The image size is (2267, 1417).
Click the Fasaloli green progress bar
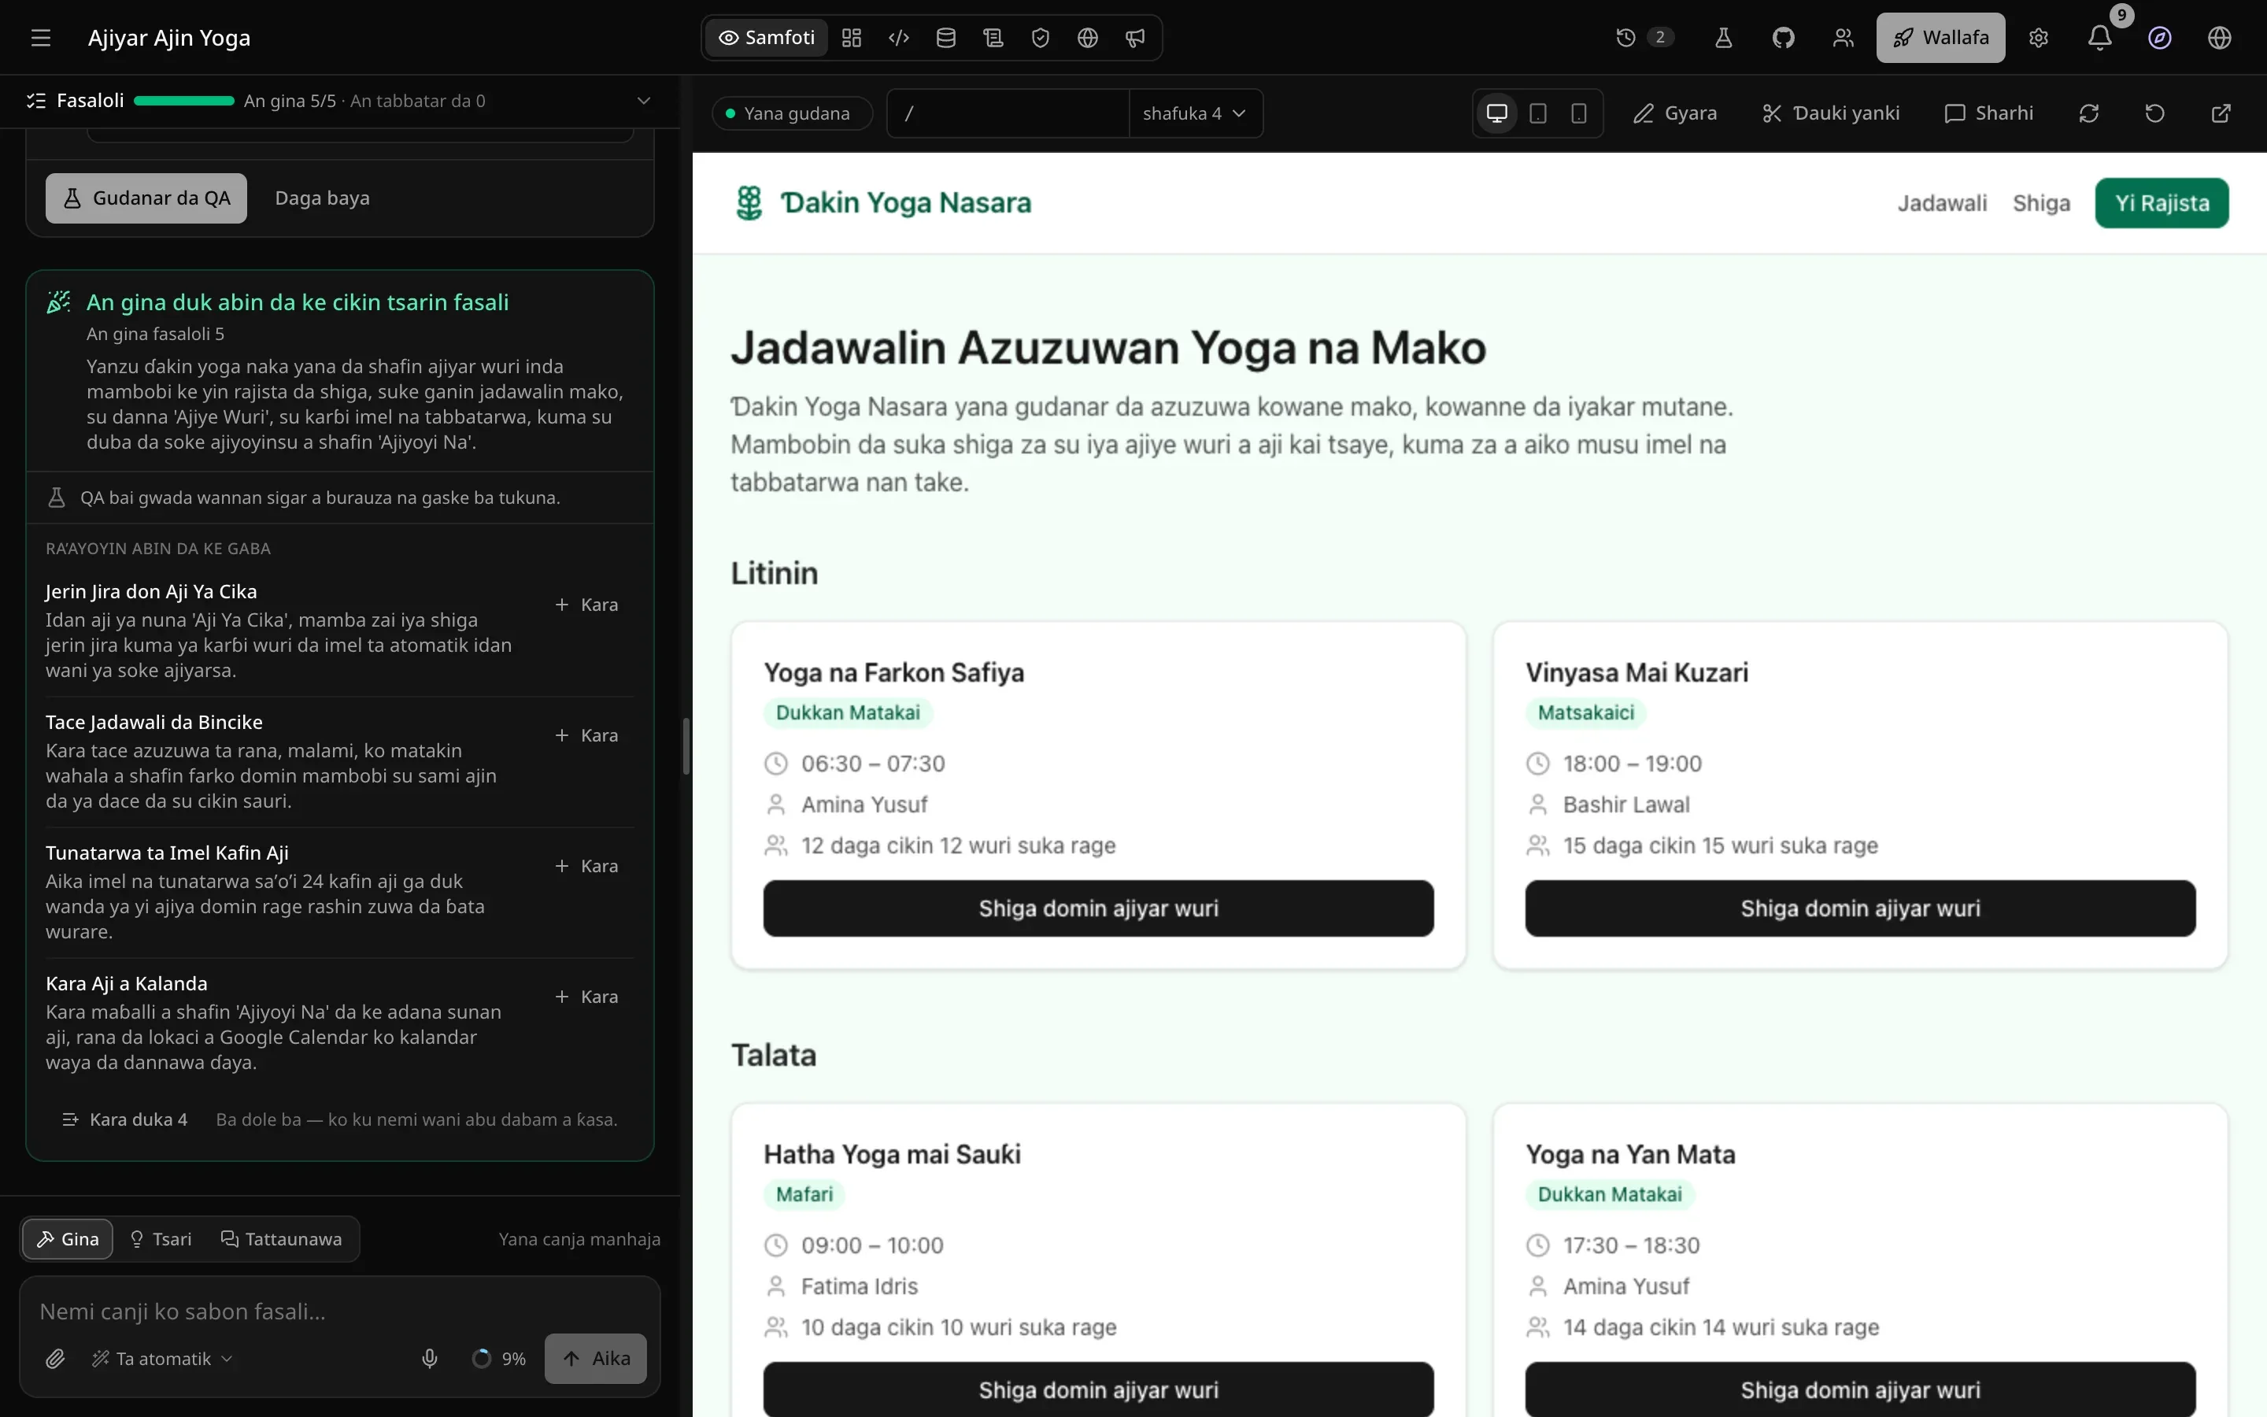click(183, 100)
